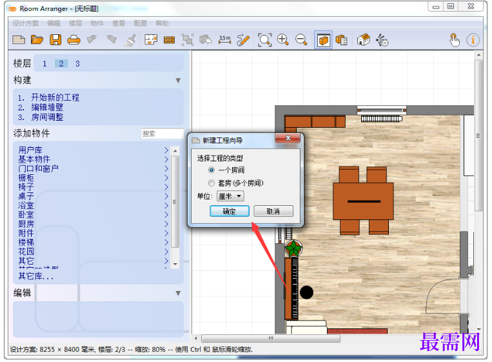The height and width of the screenshot is (362, 492).
Task: Open the 设计方案 menu
Action: (x=25, y=23)
